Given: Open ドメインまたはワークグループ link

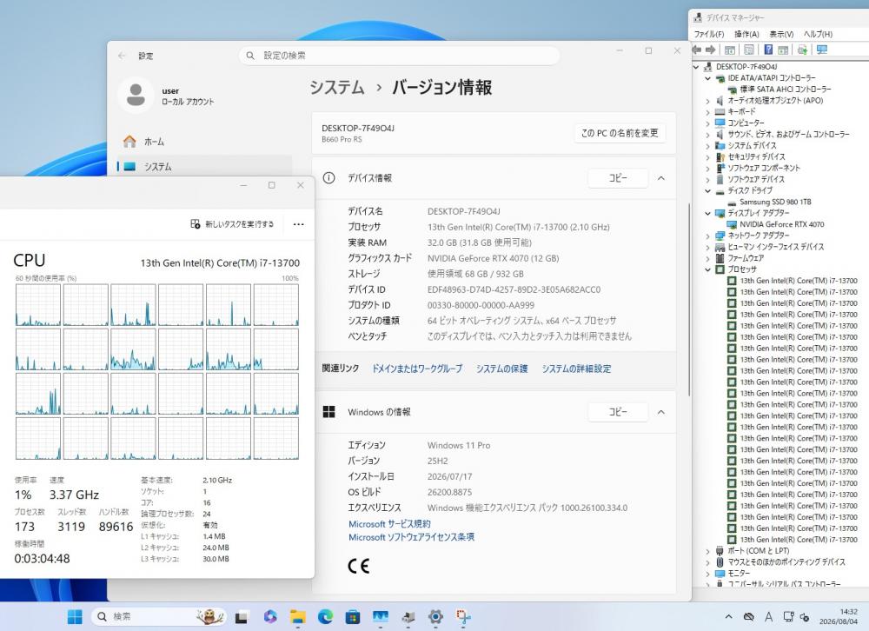Looking at the screenshot, I should [x=417, y=369].
